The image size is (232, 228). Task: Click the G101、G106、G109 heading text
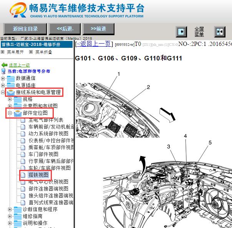coord(129,58)
